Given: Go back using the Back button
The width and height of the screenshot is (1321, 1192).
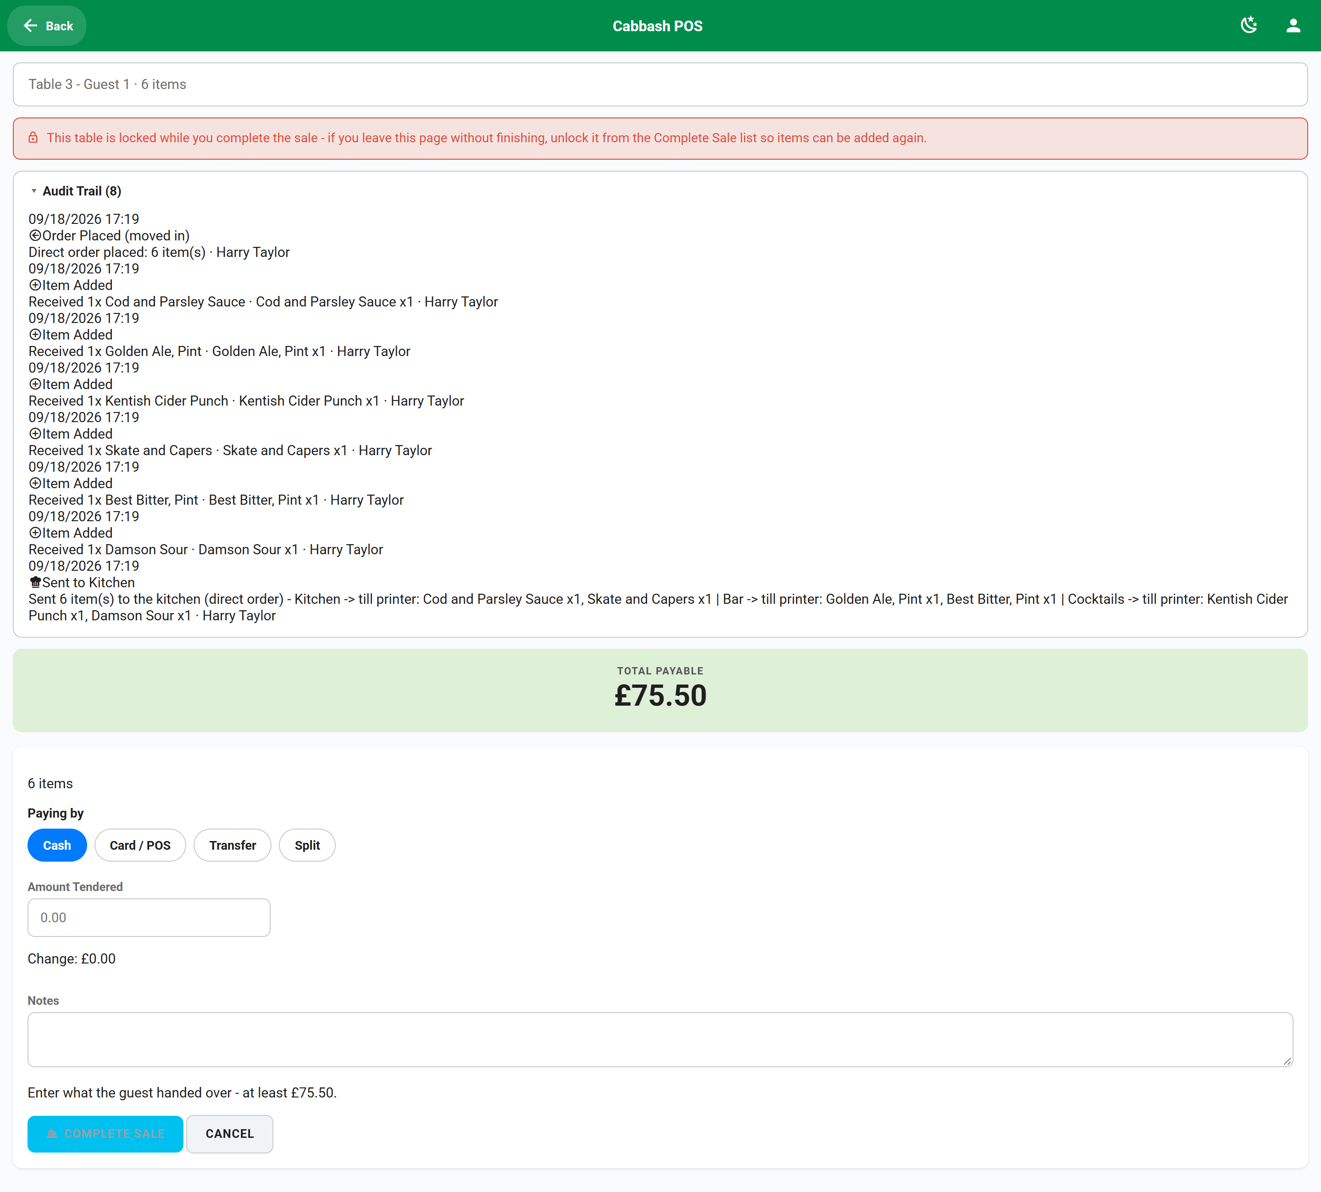Looking at the screenshot, I should tap(47, 26).
